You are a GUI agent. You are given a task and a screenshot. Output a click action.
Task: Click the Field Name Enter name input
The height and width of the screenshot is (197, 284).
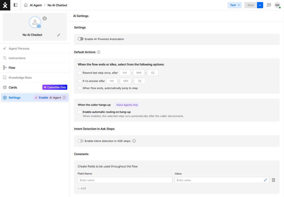tap(125, 180)
